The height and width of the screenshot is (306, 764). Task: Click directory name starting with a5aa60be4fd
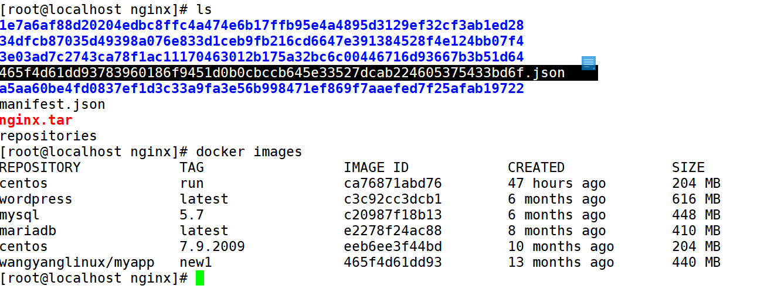[262, 89]
